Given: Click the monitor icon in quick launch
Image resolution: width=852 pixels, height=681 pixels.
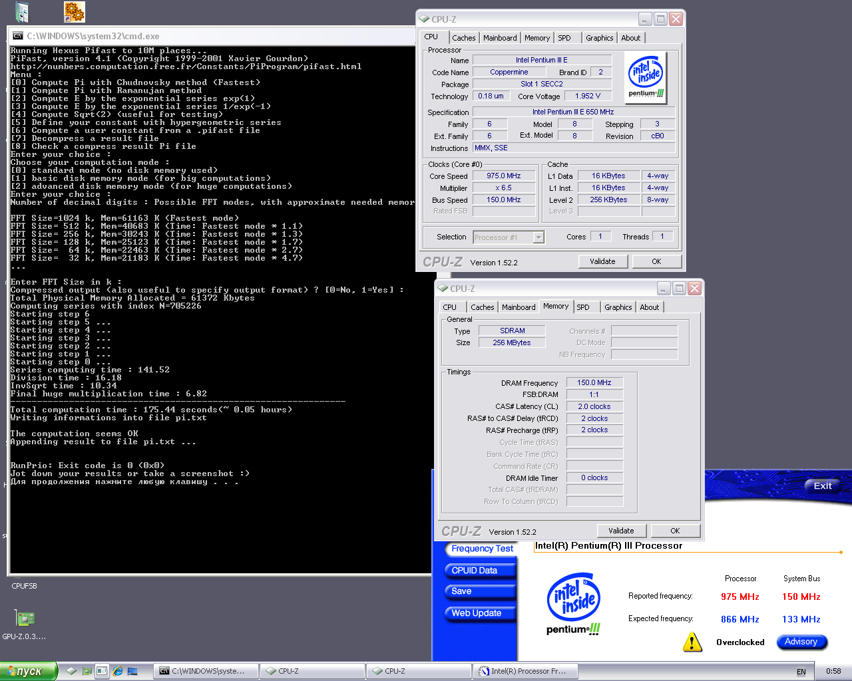Looking at the screenshot, I should pos(132,672).
